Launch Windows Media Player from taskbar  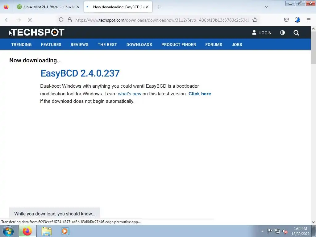65,231
